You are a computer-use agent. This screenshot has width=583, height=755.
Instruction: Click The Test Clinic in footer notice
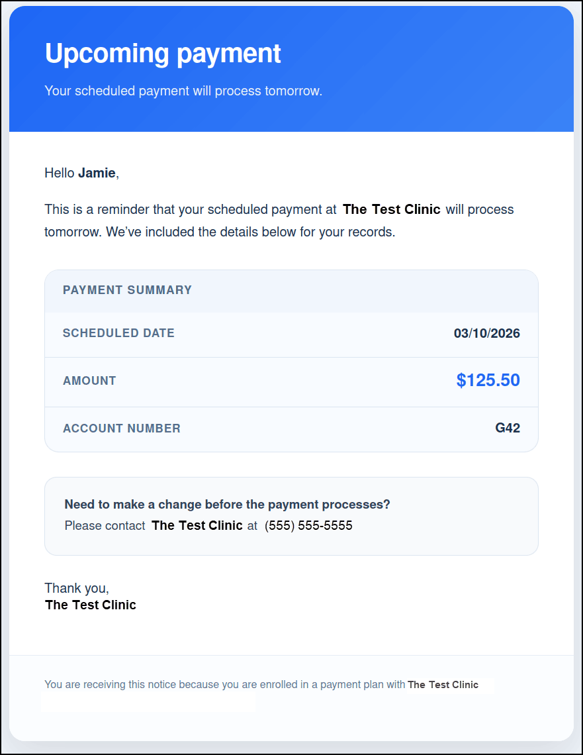click(443, 685)
